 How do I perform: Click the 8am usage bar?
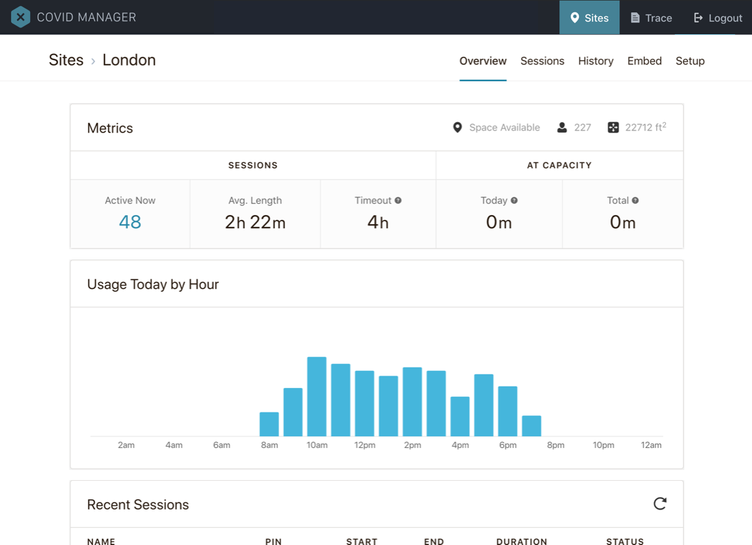pos(269,424)
